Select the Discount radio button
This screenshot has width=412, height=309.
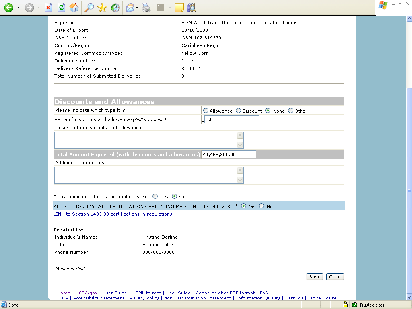[x=238, y=111]
